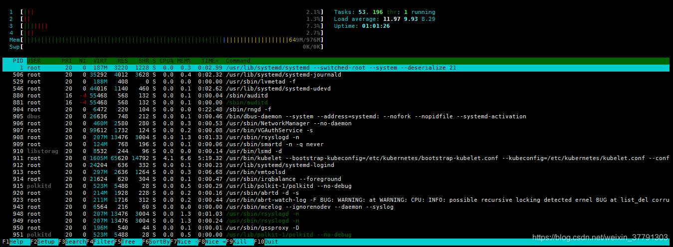673x247 pixels.
Task: Select the lvmetad -f process row
Action: tap(336, 82)
